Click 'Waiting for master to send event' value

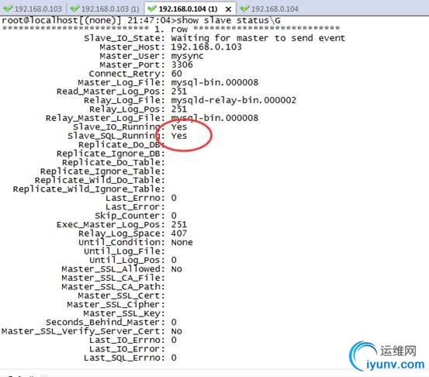click(x=258, y=38)
